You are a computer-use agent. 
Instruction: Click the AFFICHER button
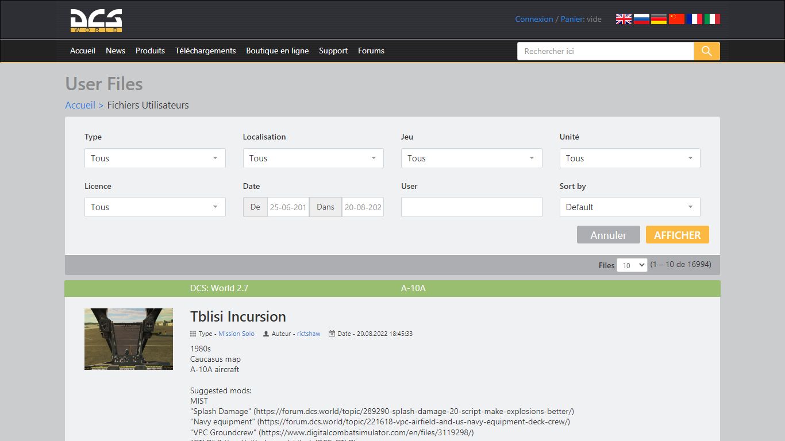[678, 235]
